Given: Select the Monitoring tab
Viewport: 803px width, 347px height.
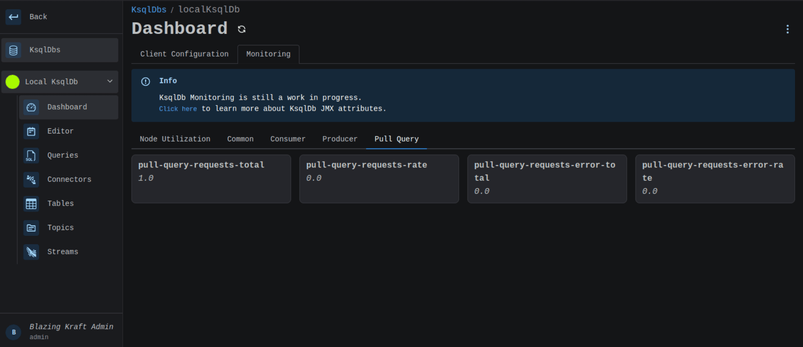Looking at the screenshot, I should (268, 54).
